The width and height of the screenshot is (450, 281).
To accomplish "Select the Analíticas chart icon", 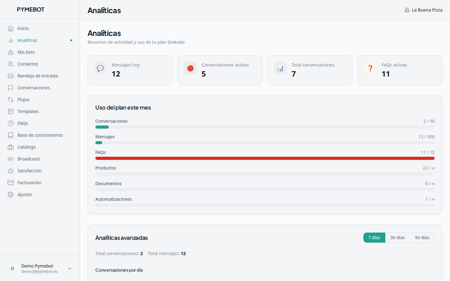I will point(11,40).
